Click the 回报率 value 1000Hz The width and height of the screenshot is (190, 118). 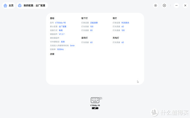click(60, 50)
